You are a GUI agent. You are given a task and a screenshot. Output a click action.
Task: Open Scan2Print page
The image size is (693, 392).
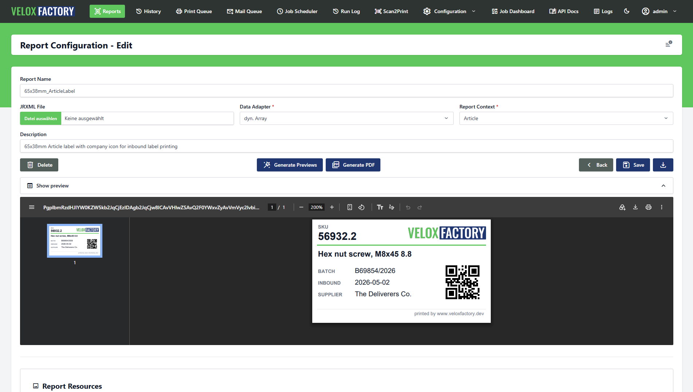(391, 11)
